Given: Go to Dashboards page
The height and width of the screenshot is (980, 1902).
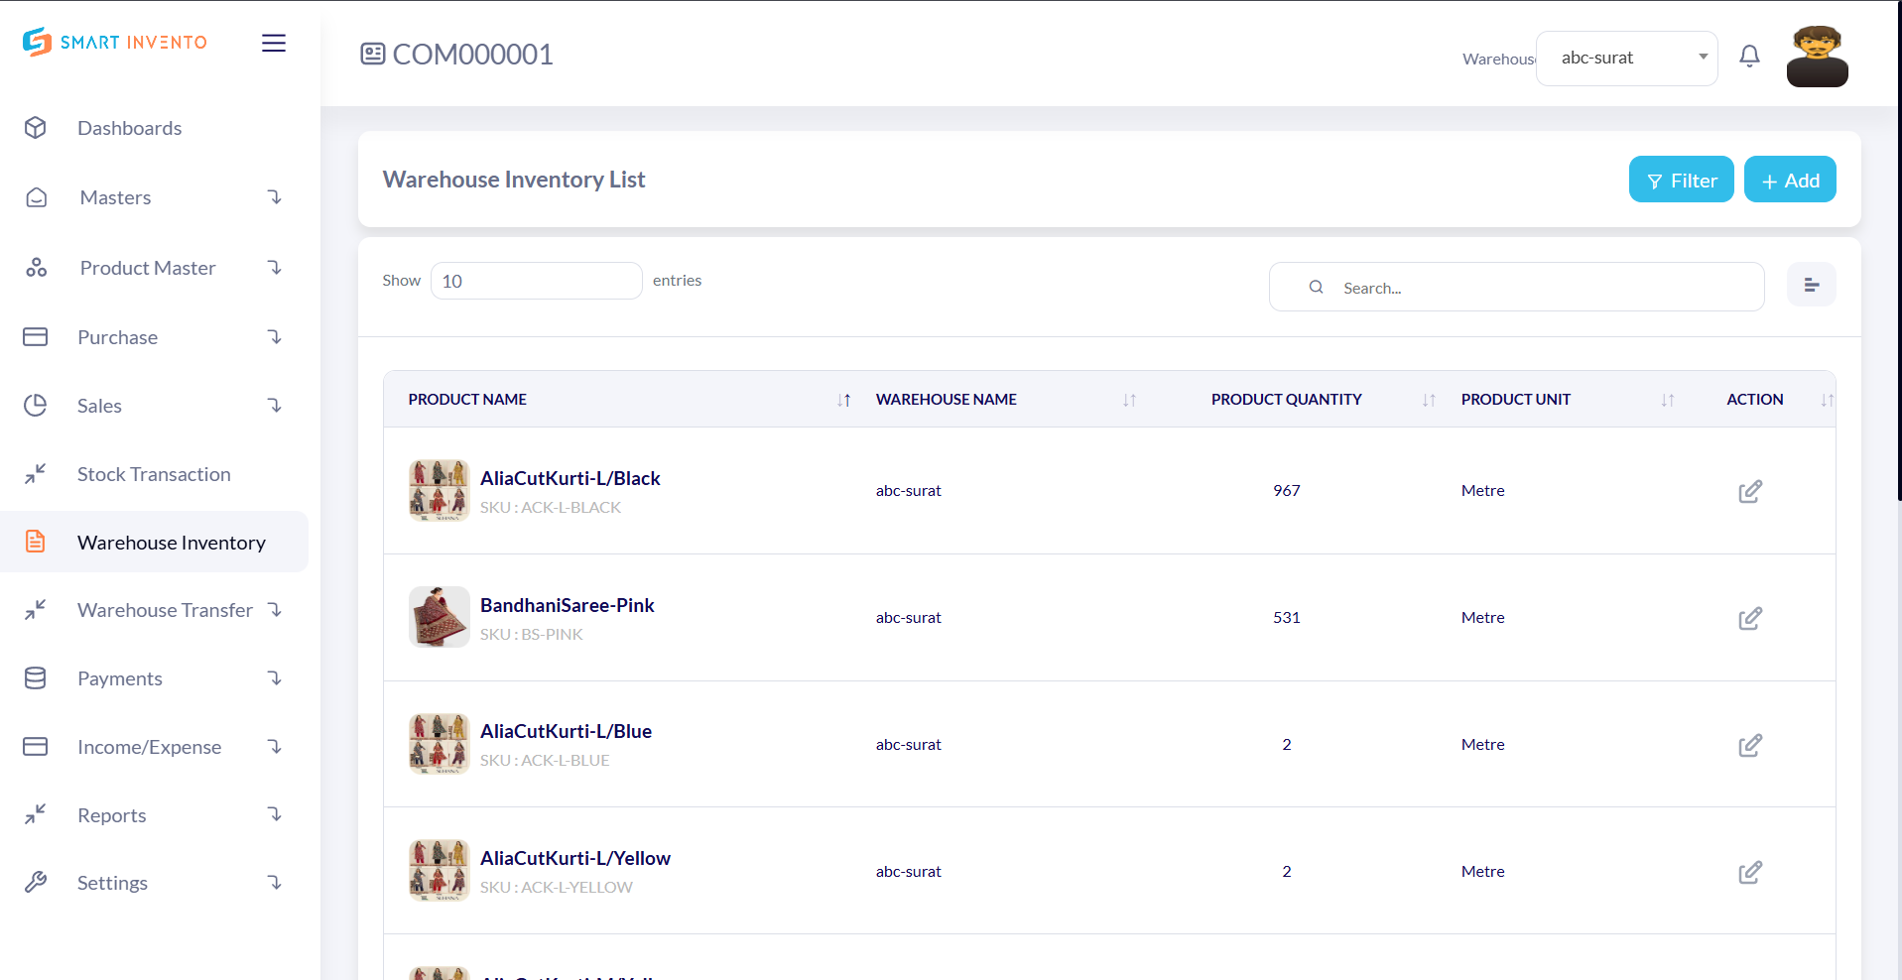Looking at the screenshot, I should (x=129, y=128).
